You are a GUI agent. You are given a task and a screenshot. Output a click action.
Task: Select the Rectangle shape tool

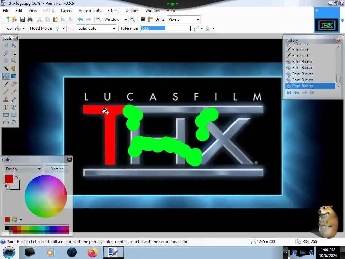[x=6, y=115]
